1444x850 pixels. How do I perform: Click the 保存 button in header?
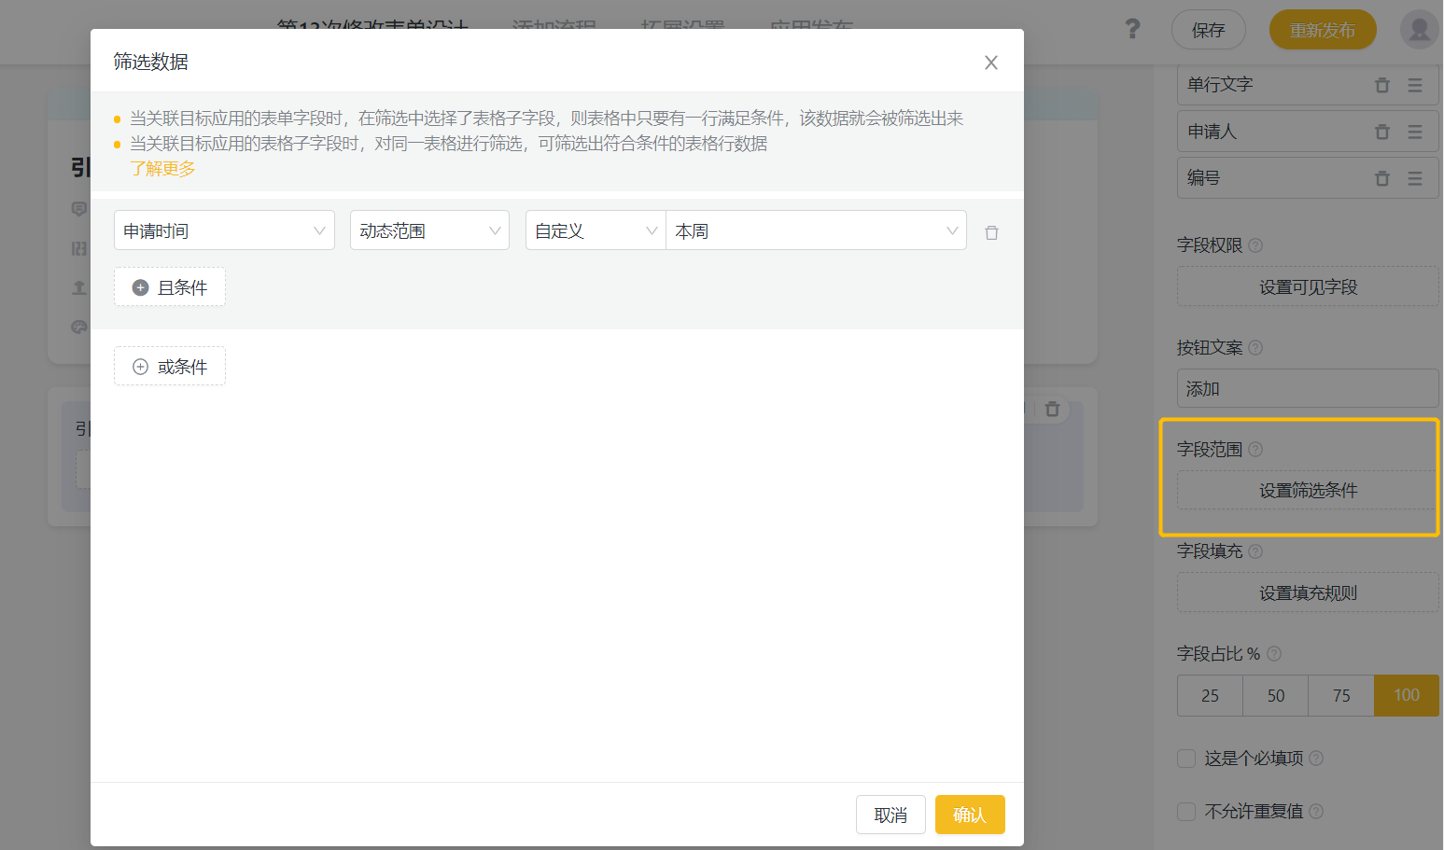(x=1209, y=30)
